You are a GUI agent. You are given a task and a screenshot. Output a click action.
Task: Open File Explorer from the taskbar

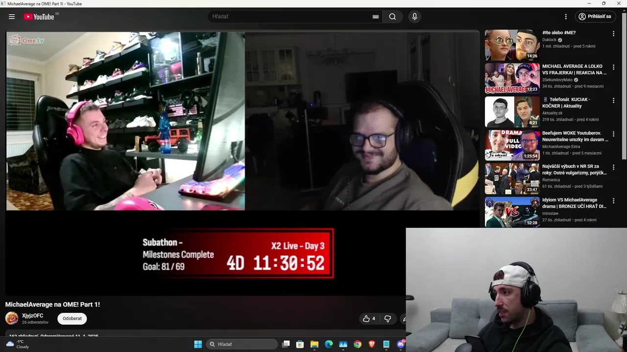click(314, 344)
